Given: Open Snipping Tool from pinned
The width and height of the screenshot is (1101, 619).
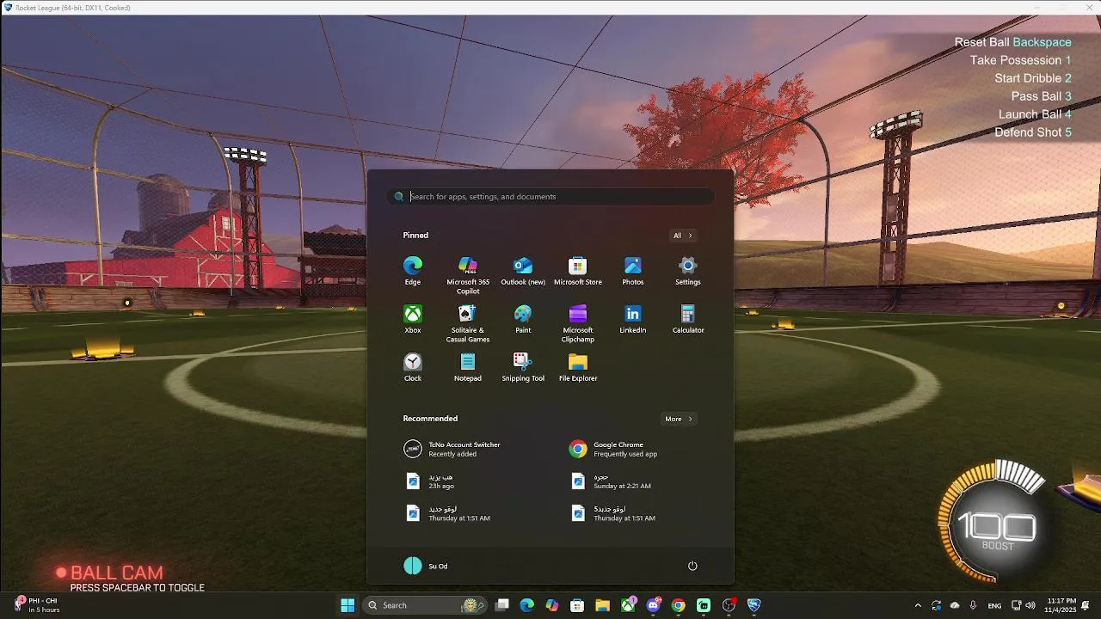Looking at the screenshot, I should pos(523,367).
